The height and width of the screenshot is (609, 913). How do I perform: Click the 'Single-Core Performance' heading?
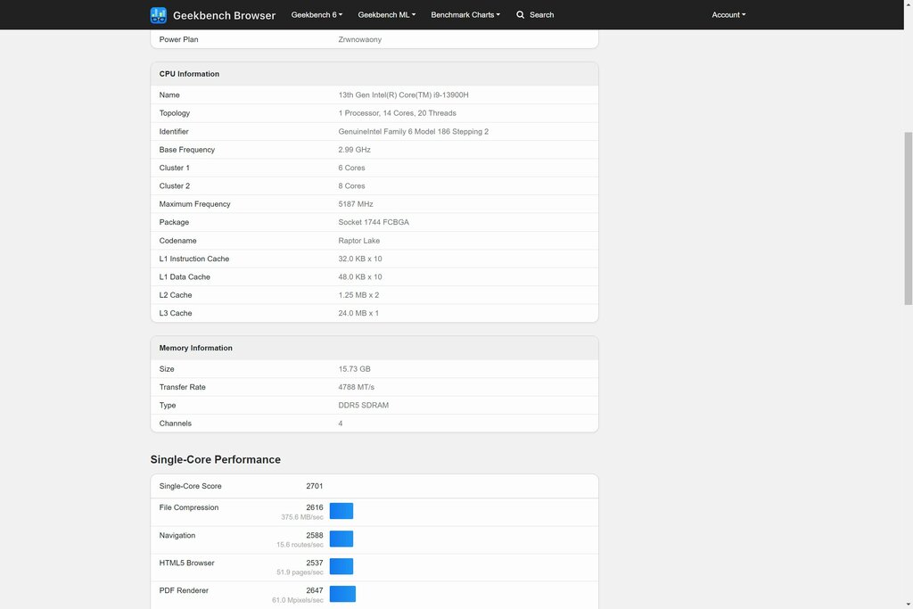[x=216, y=459]
